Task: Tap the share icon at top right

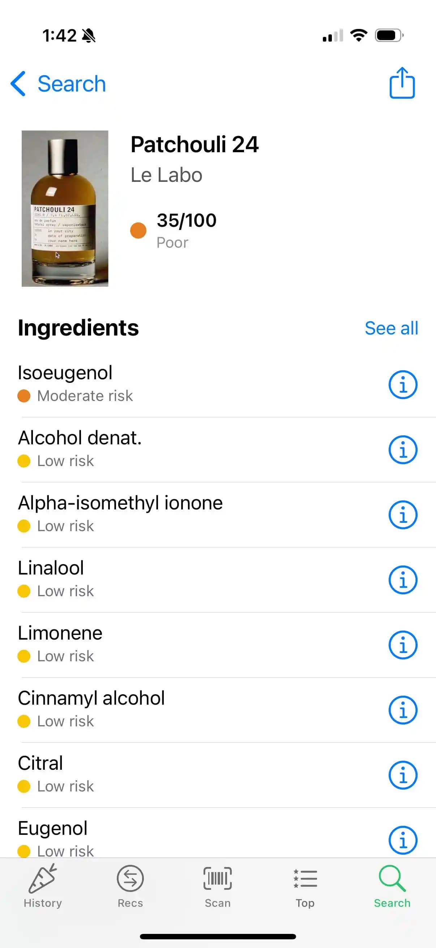Action: click(x=402, y=83)
